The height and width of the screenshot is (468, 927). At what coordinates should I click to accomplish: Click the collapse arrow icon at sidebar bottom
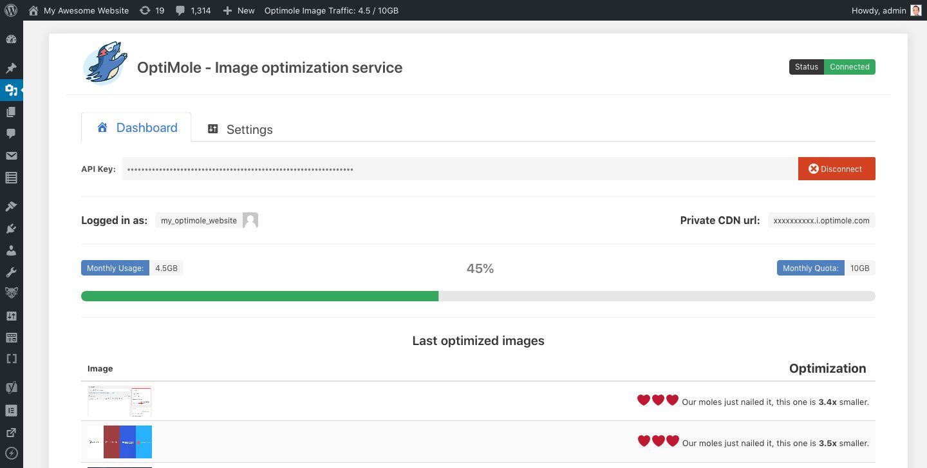point(11,454)
